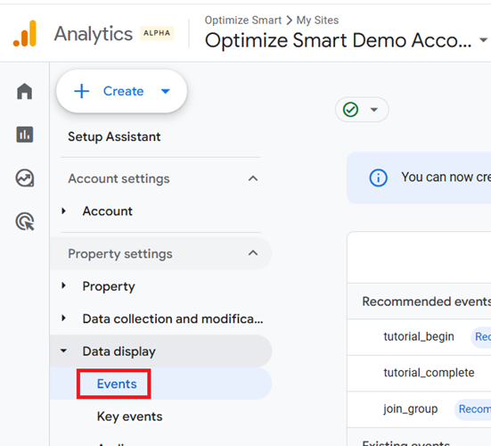
Task: Click the tutorial_complete event row
Action: (x=419, y=373)
